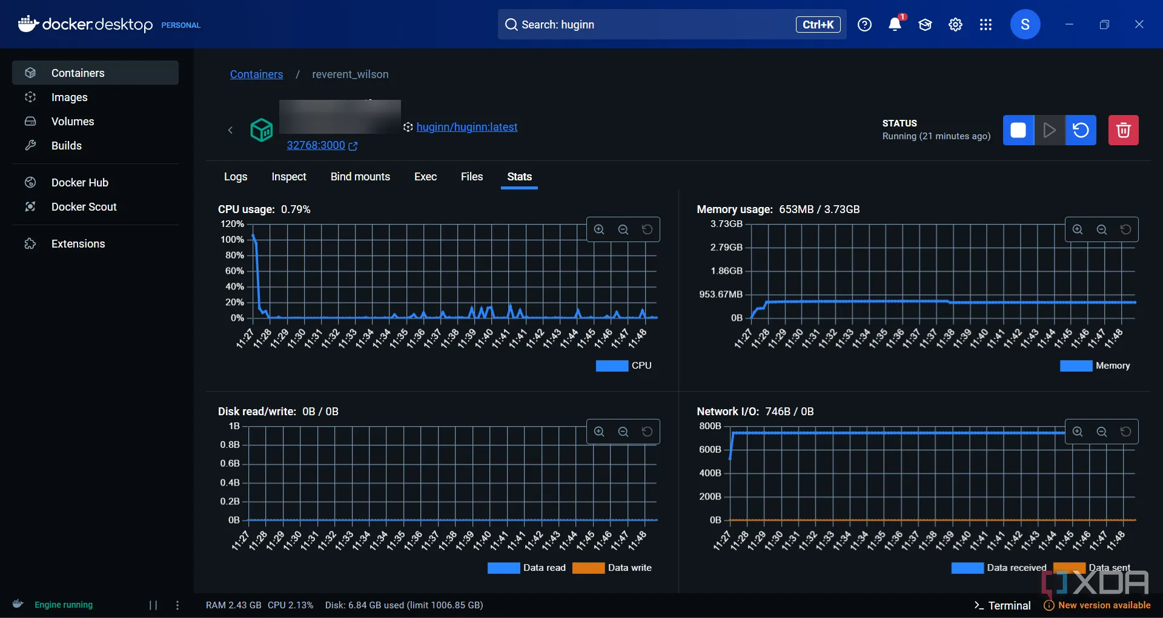Click the teal container cube icon

262,130
